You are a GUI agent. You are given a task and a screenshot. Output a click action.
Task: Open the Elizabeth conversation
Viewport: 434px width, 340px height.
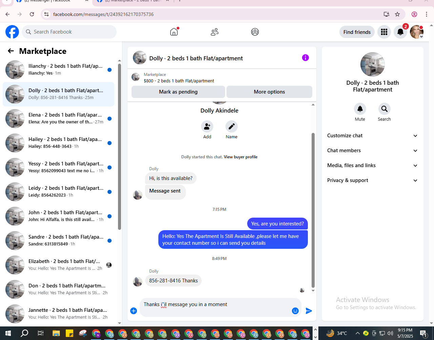point(58,265)
